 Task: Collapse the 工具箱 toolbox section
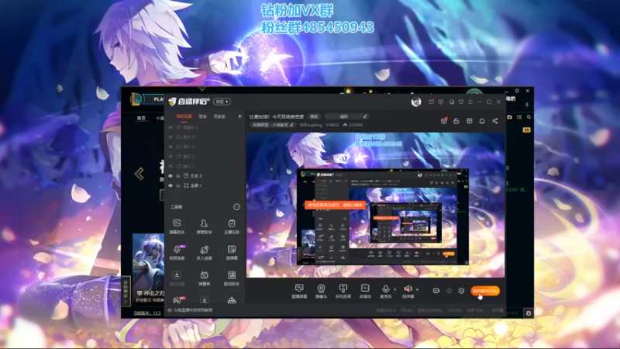(x=236, y=207)
